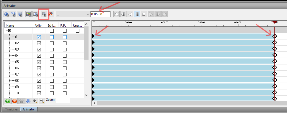Select the Translate animation set tool

pos(6,14)
